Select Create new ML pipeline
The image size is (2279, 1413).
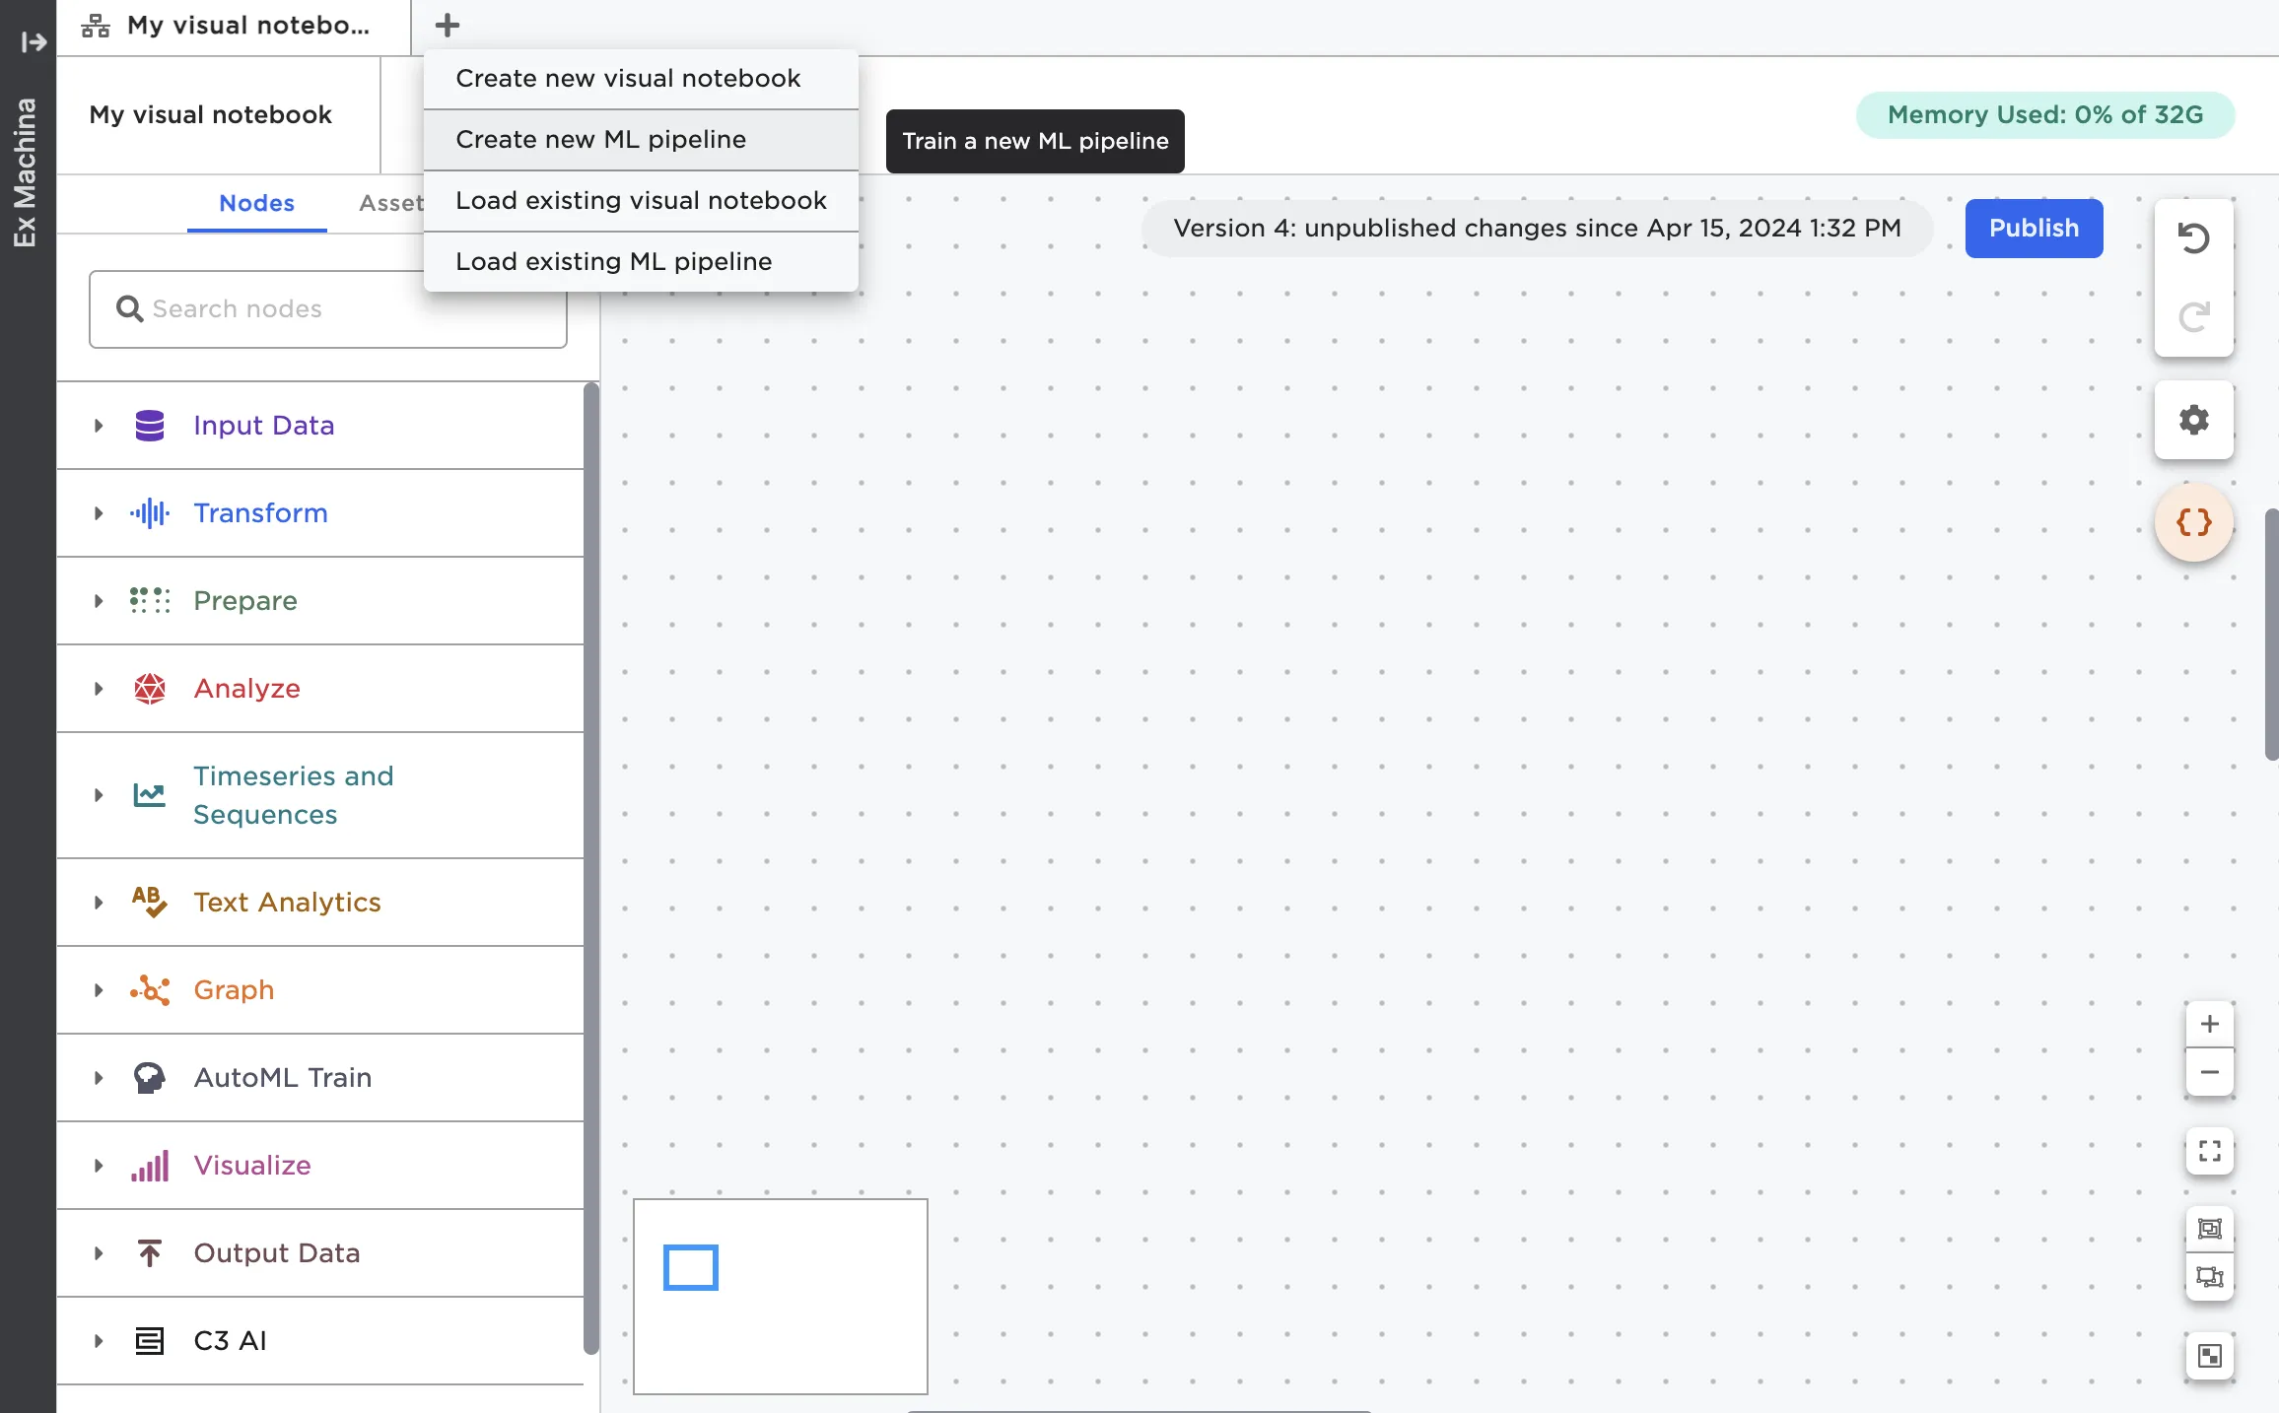(600, 140)
